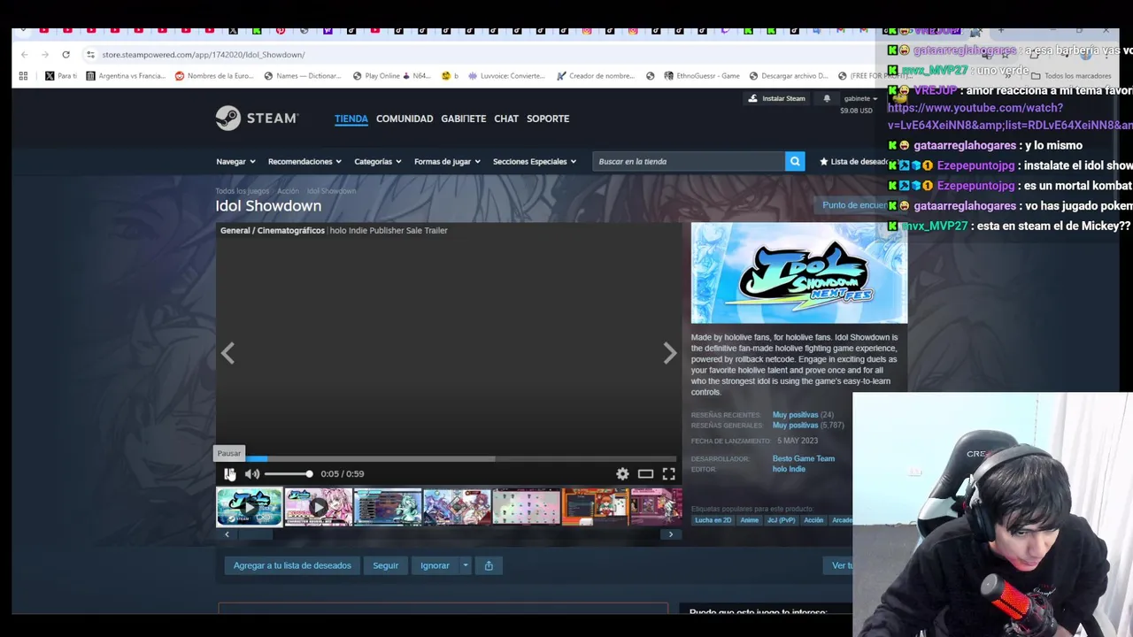Expand the Ignorar options arrow
1133x637 pixels.
point(465,565)
